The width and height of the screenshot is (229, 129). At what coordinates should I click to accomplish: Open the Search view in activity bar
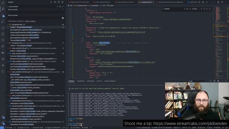coord(3,9)
